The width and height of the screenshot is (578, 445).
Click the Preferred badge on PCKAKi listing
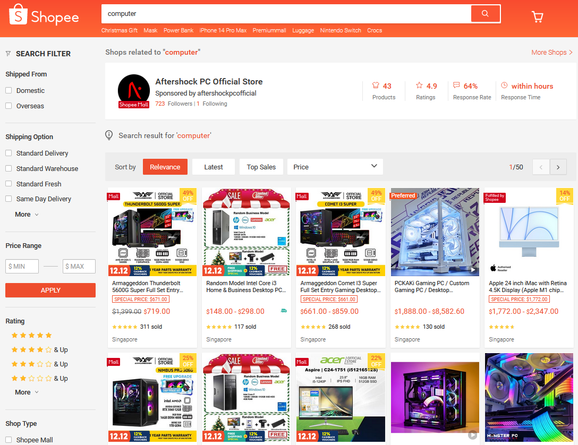[x=403, y=195]
